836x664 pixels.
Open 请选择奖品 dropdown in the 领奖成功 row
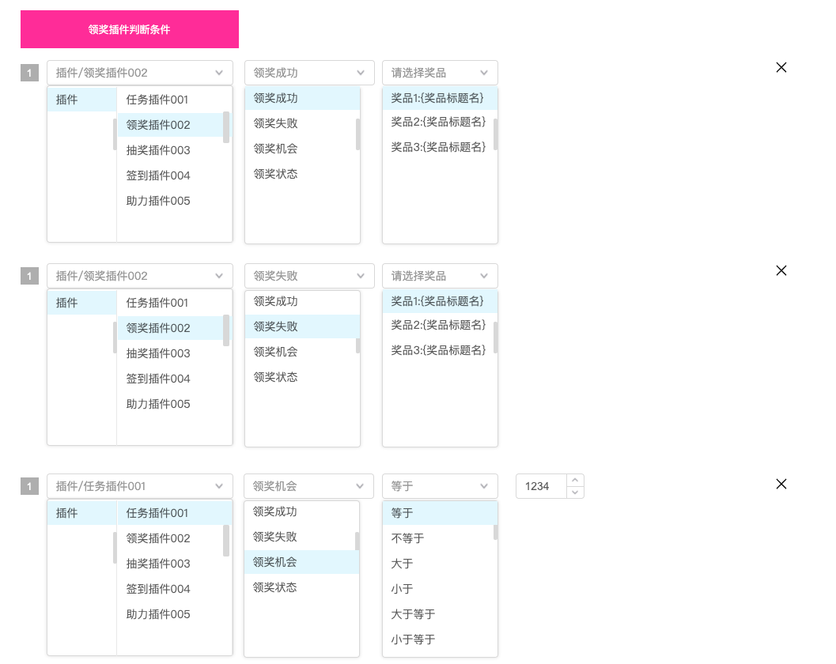(x=440, y=73)
